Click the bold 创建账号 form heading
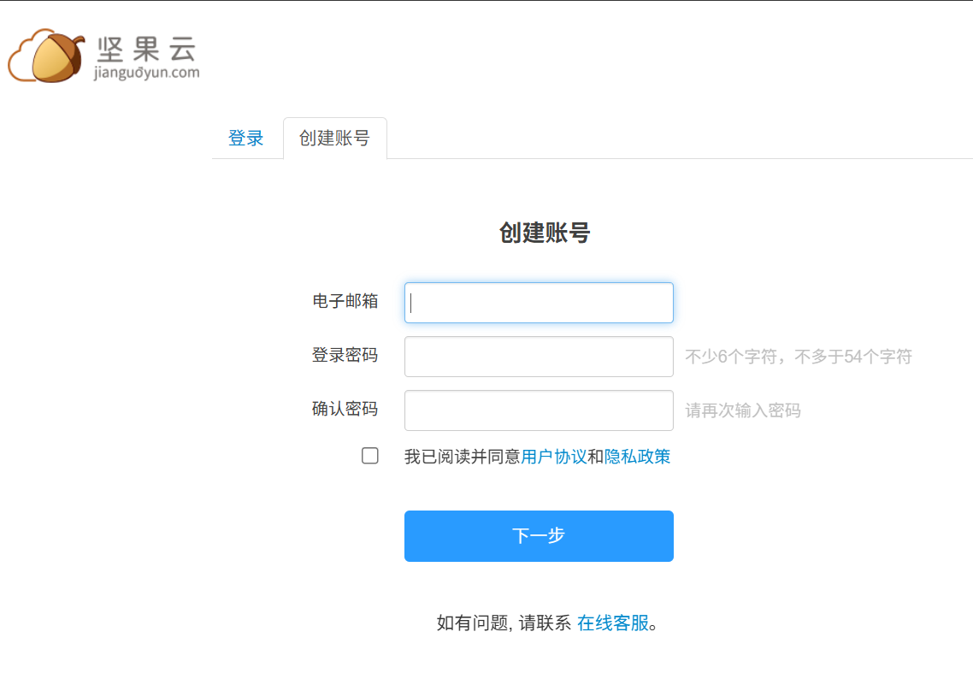Image resolution: width=973 pixels, height=673 pixels. point(545,233)
